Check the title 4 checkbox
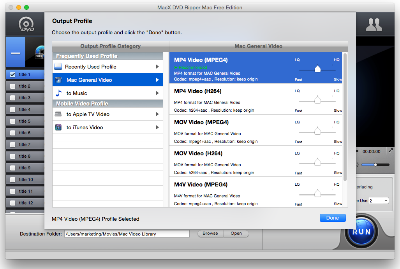 12,110
